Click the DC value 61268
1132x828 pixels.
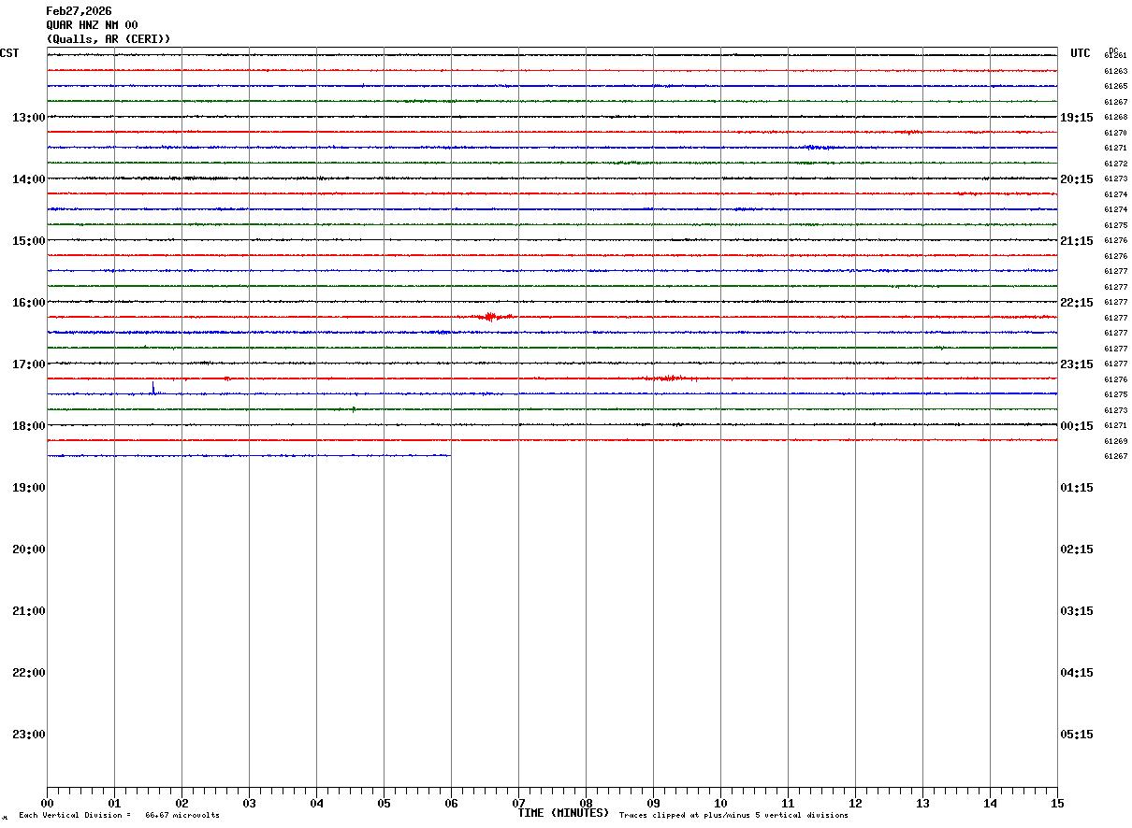[x=1115, y=118]
